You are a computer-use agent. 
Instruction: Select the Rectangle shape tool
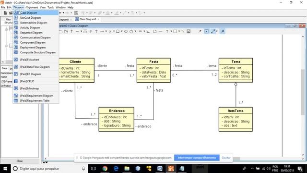[x=175, y=31]
